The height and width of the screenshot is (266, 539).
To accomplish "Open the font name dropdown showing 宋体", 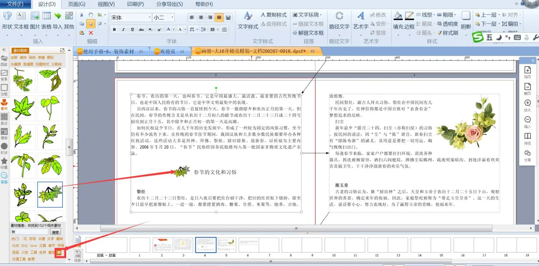I will coord(130,18).
